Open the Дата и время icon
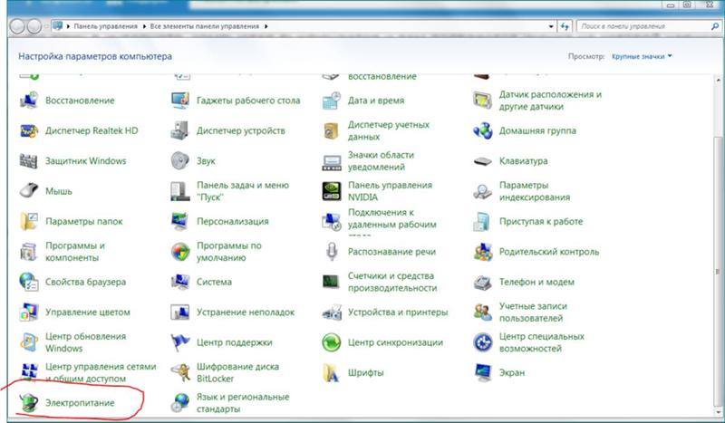The image size is (725, 423). pos(331,101)
